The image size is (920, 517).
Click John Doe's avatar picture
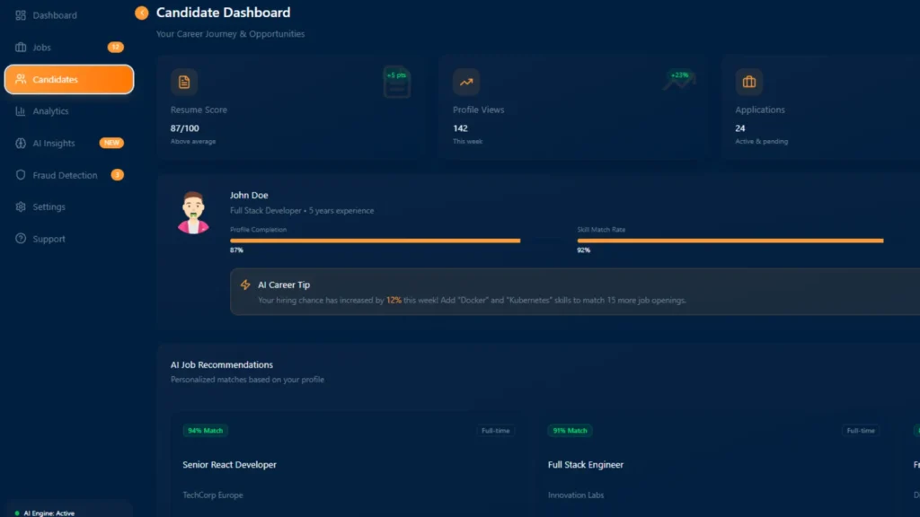tap(193, 213)
